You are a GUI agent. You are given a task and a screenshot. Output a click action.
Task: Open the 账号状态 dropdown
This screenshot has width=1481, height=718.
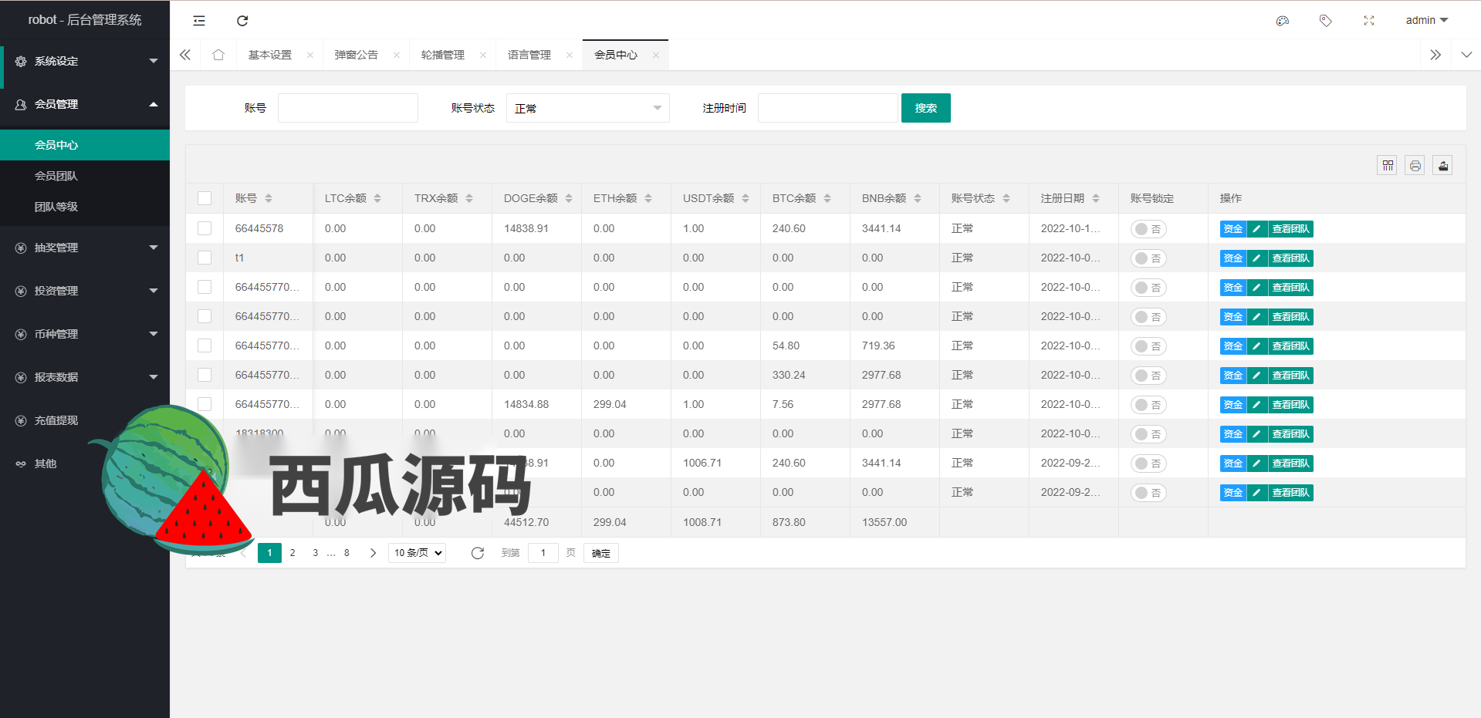pyautogui.click(x=587, y=108)
